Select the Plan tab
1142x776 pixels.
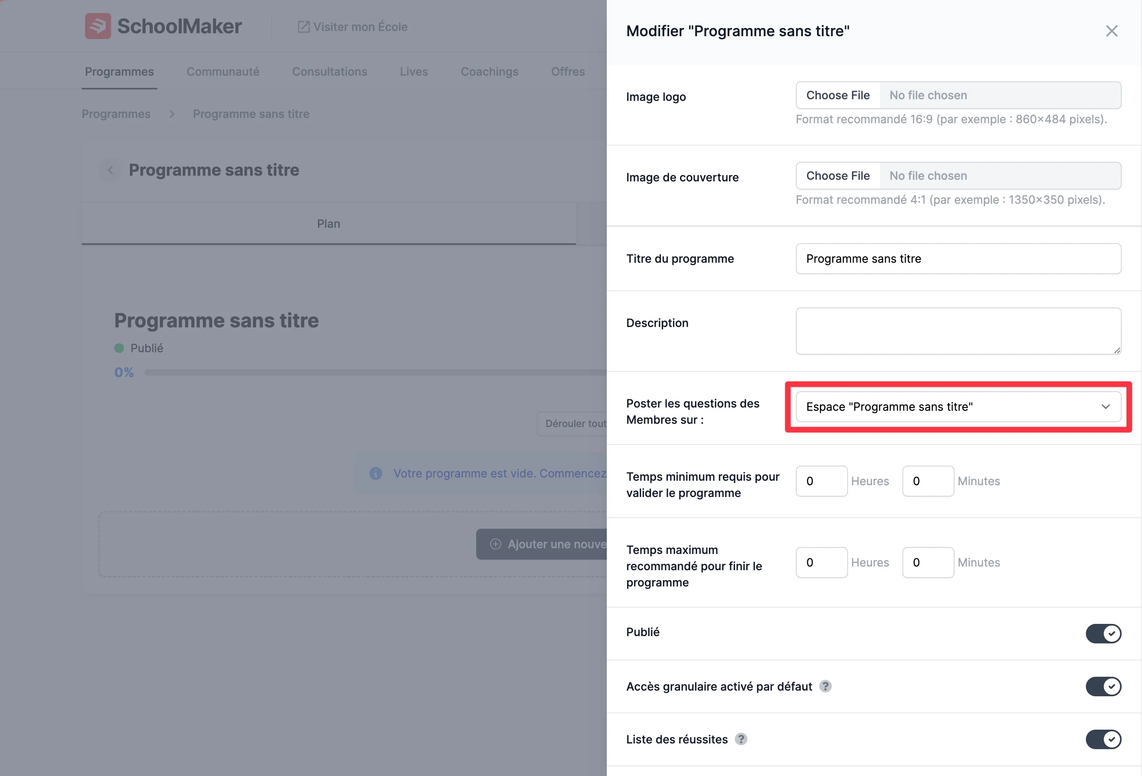(329, 224)
